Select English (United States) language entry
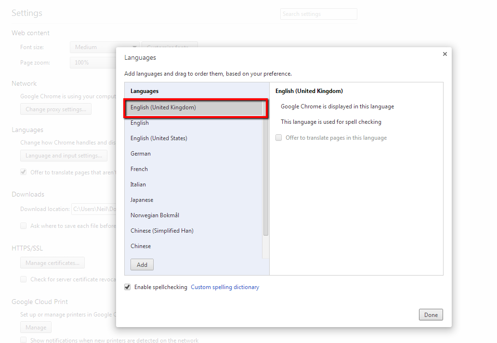This screenshot has width=497, height=343. pyautogui.click(x=194, y=138)
